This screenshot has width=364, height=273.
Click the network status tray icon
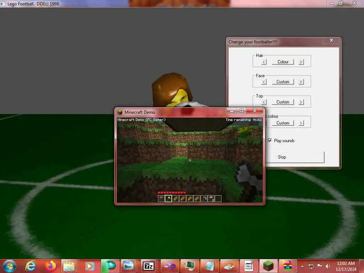pos(311,266)
